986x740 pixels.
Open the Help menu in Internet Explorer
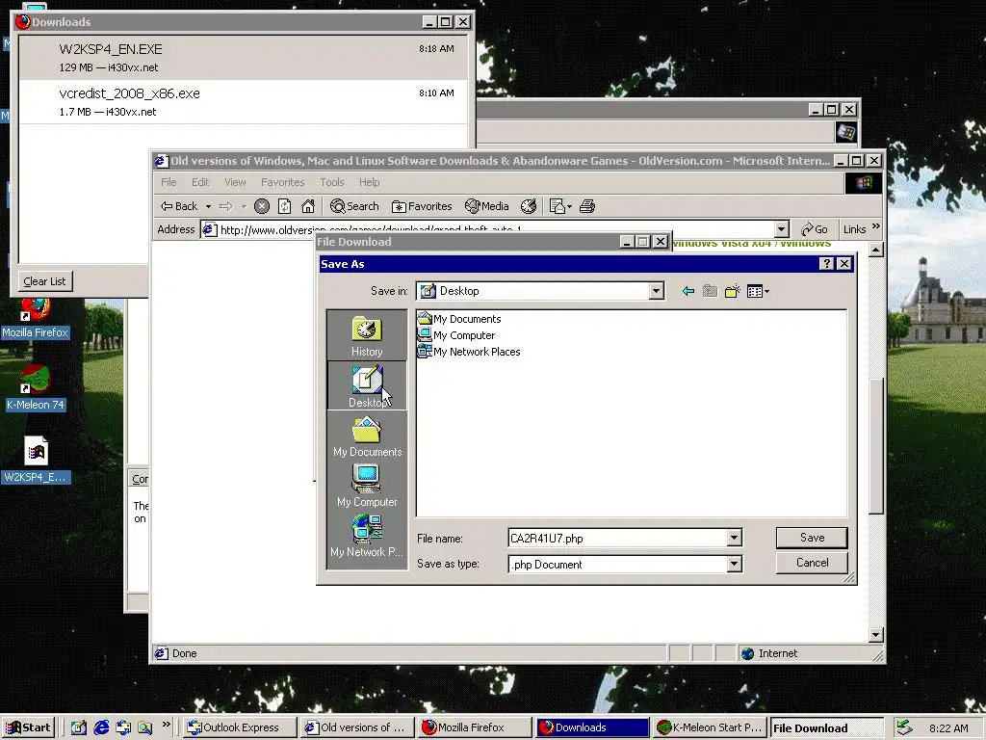click(x=369, y=182)
